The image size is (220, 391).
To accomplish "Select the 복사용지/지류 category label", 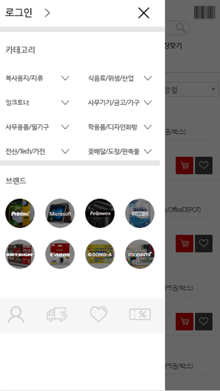I will [x=24, y=78].
